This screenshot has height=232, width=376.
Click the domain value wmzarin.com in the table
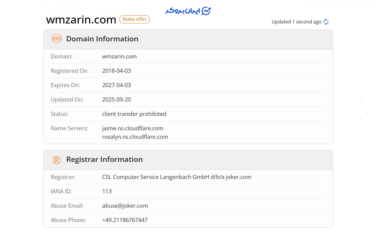pos(119,56)
